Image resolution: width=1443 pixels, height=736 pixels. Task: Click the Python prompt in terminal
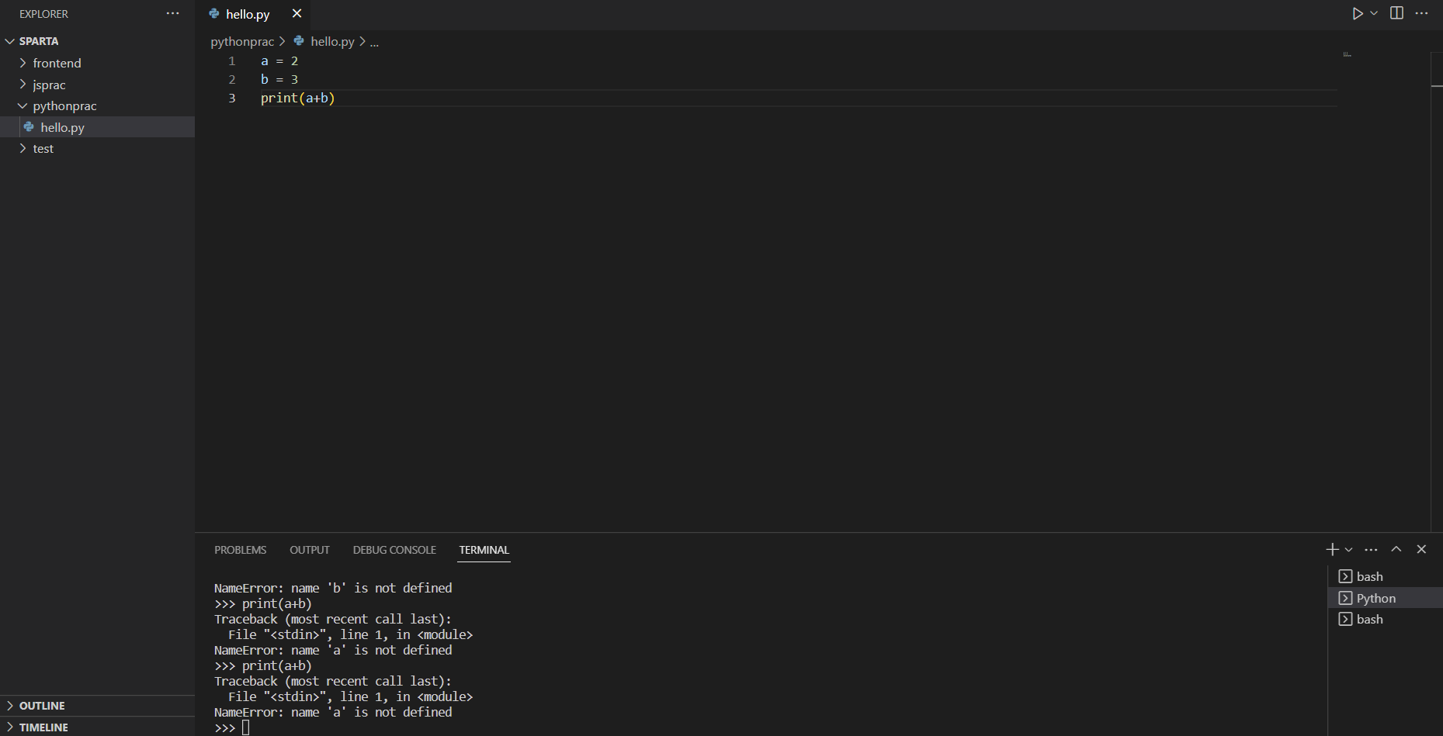(225, 727)
